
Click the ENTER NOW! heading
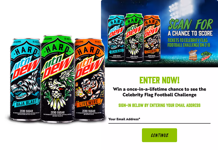[159, 80]
